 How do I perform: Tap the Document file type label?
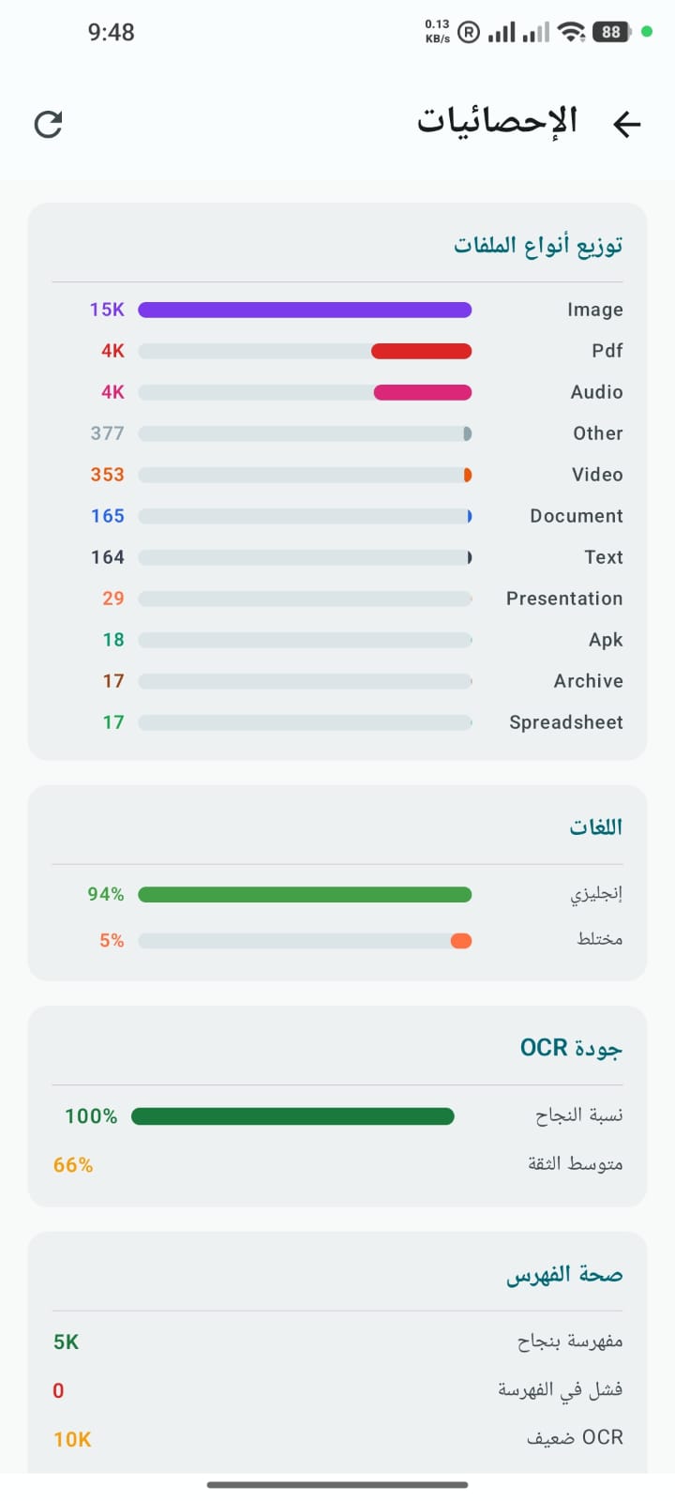(x=576, y=516)
